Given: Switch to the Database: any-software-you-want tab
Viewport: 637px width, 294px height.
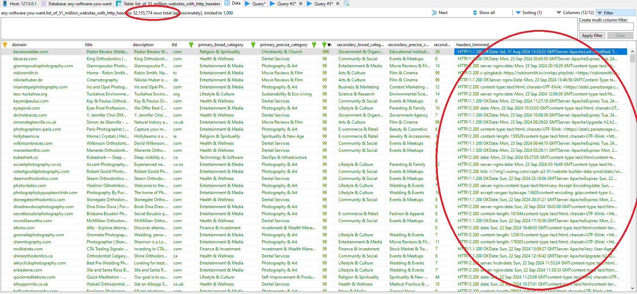Looking at the screenshot, I should tap(77, 4).
